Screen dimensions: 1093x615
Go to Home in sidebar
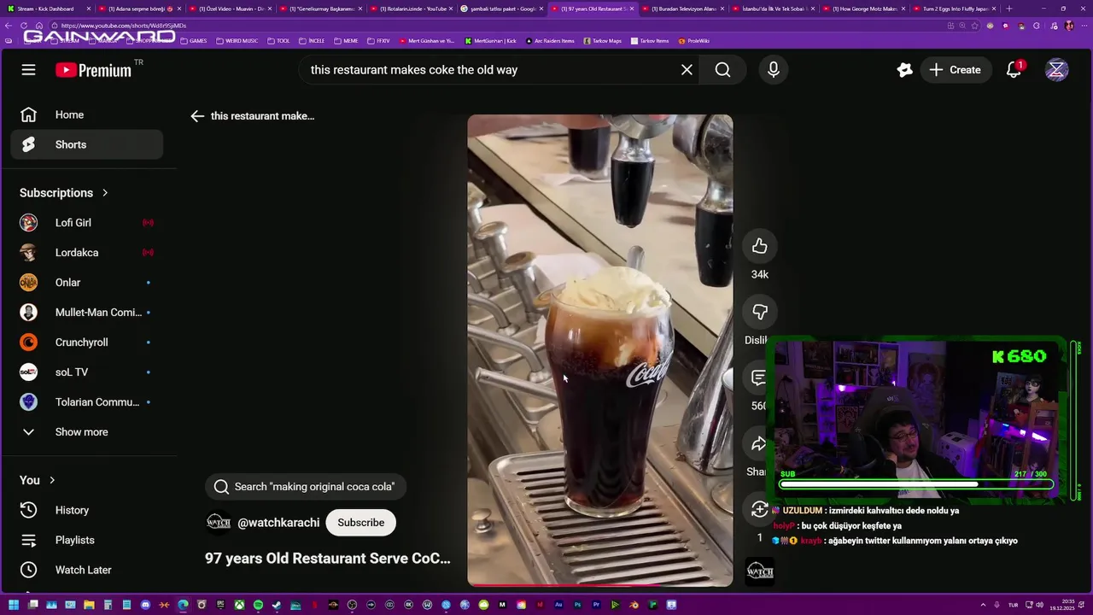pyautogui.click(x=86, y=114)
